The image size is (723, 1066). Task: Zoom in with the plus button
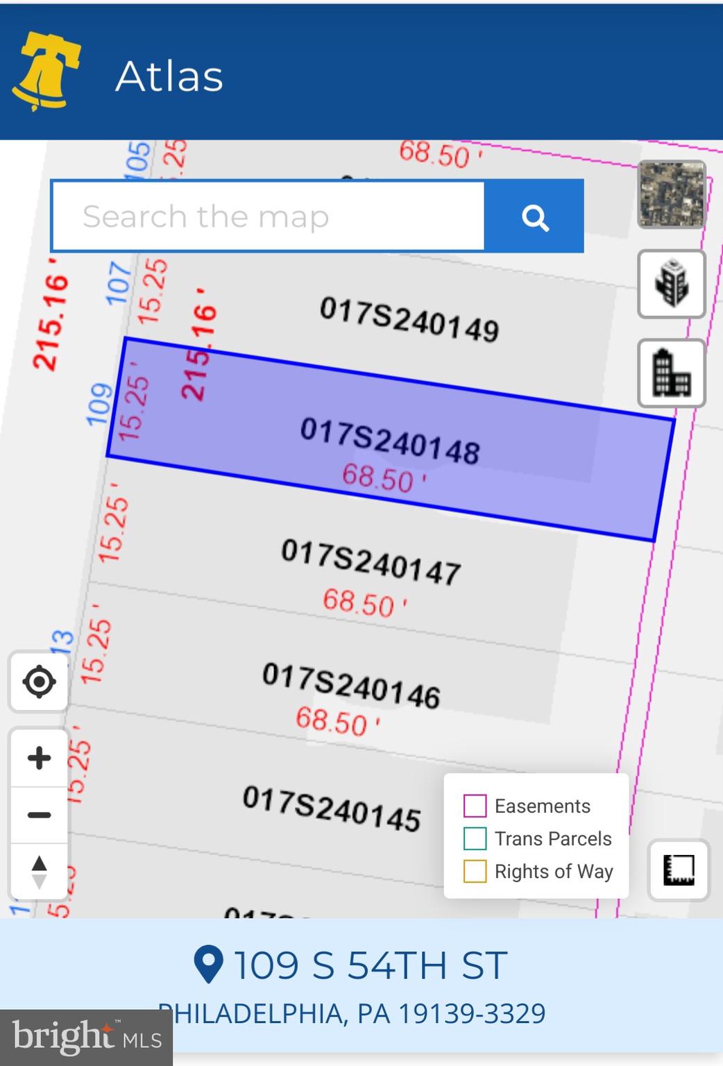[39, 758]
